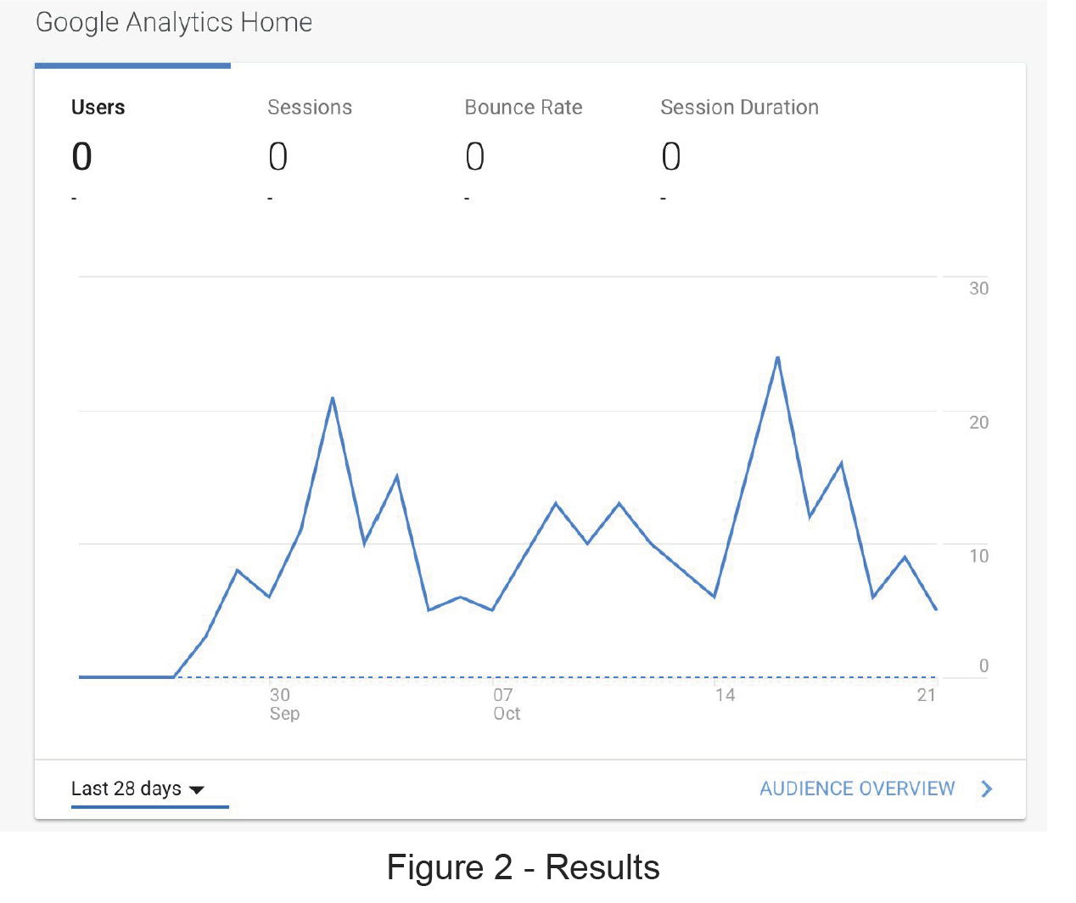Select the chart peak after 30 Sep

[x=333, y=397]
